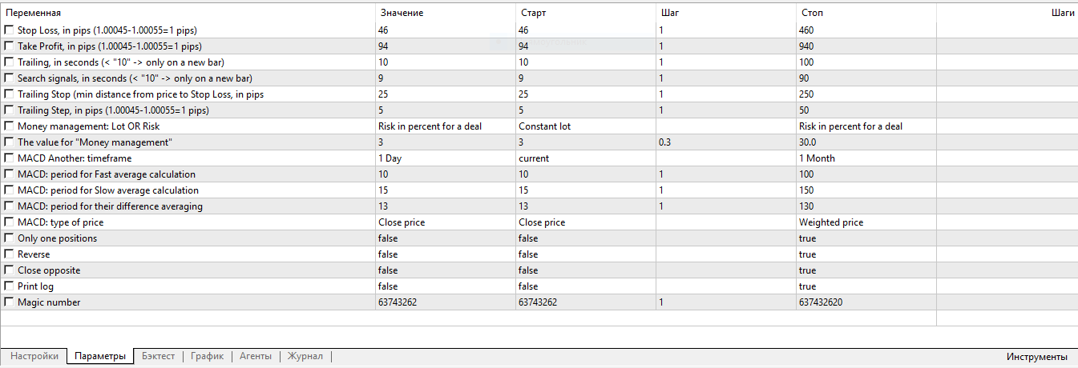
Task: Enable the Reverse parameter checkbox
Action: tap(10, 254)
